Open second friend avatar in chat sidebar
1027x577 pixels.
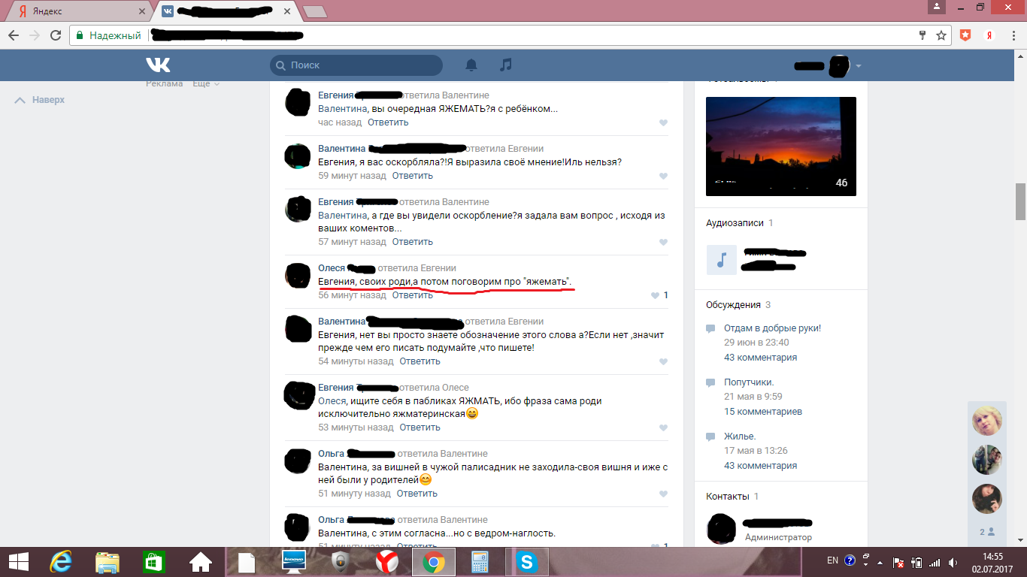tap(987, 460)
